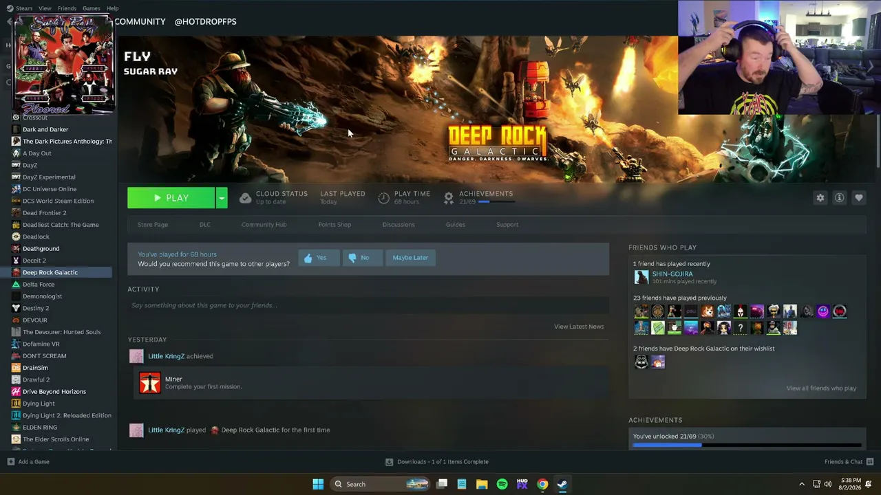Image resolution: width=881 pixels, height=495 pixels.
Task: Open Google Chrome from the taskbar
Action: coord(542,484)
